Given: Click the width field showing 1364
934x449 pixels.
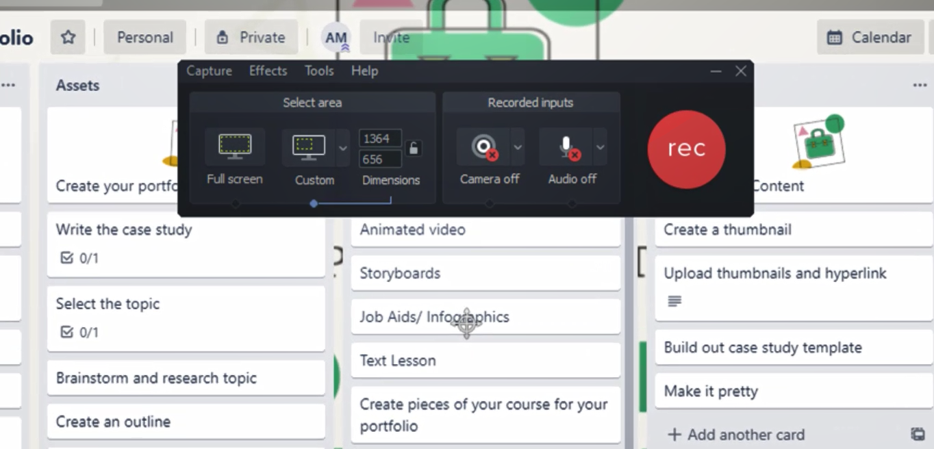Looking at the screenshot, I should (x=380, y=138).
